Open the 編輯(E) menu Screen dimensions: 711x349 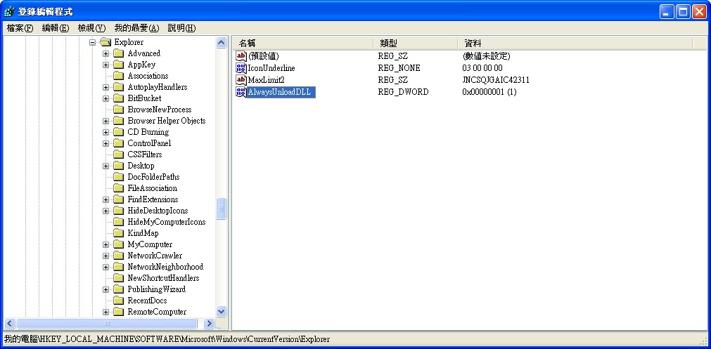[x=56, y=28]
